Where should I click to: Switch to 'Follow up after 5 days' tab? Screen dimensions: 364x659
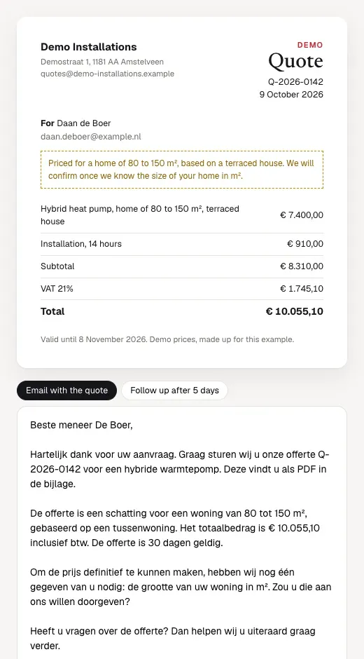point(175,390)
